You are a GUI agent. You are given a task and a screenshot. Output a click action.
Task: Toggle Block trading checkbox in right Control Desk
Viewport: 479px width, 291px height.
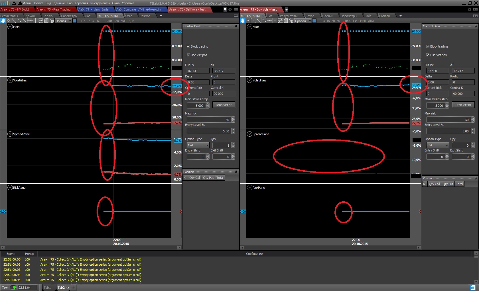428,46
